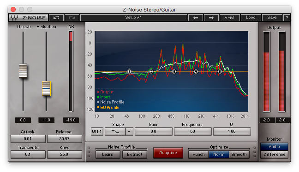Click the right output meter
Image resolution: width=299 pixels, height=172 pixels.
(x=281, y=72)
